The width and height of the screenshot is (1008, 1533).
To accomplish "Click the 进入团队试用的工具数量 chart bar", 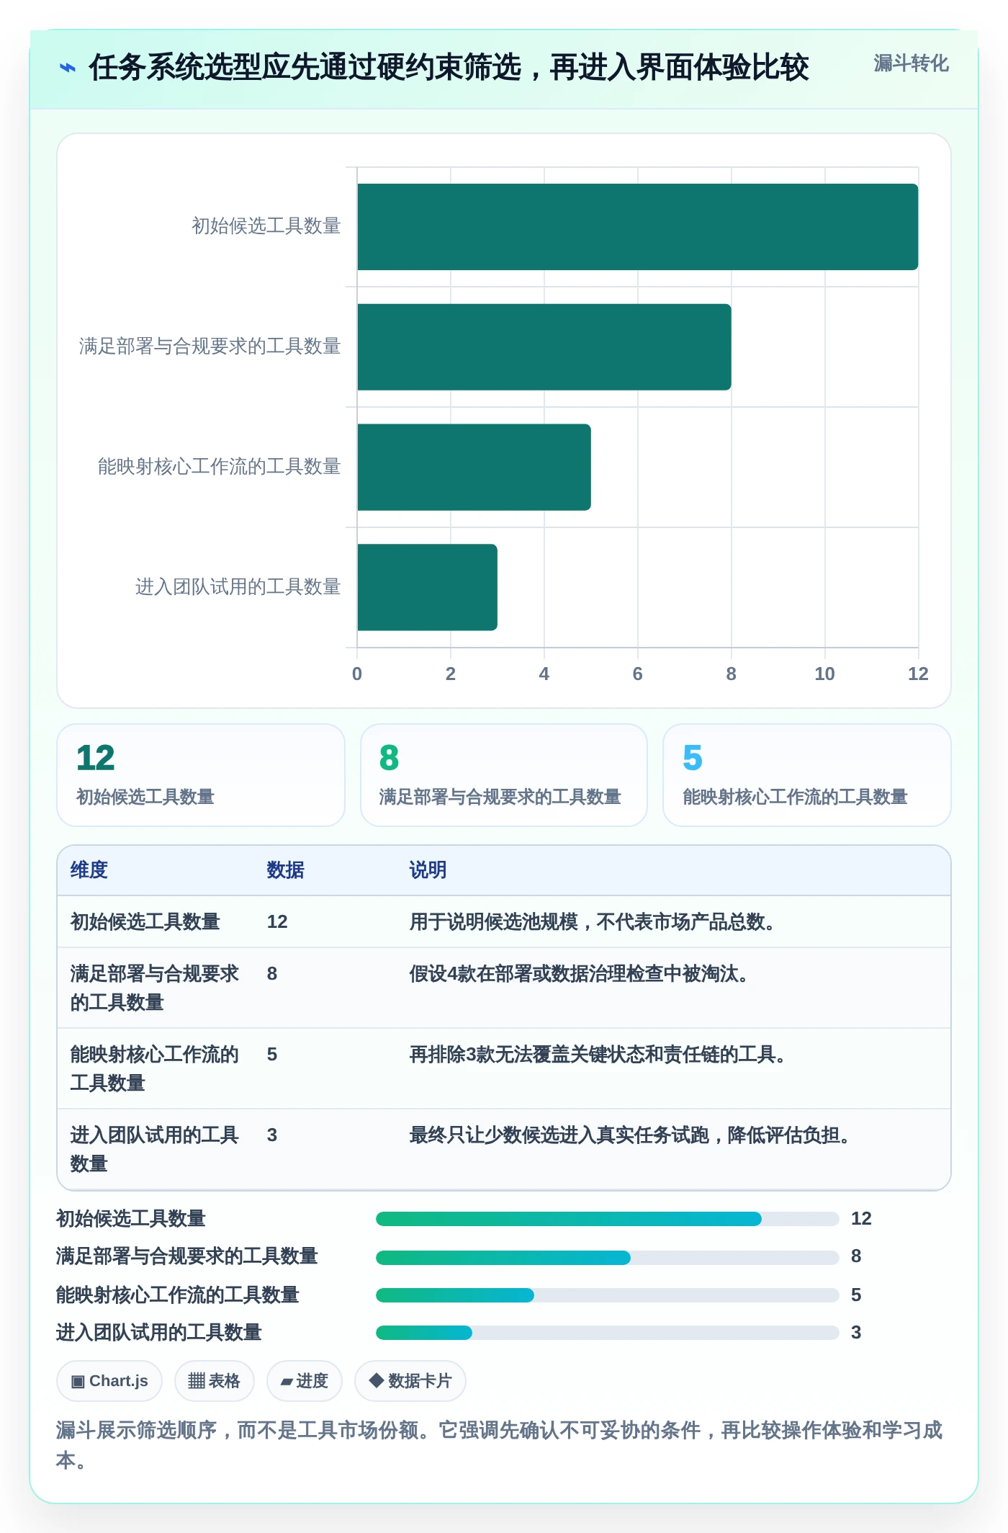I will coord(427,587).
